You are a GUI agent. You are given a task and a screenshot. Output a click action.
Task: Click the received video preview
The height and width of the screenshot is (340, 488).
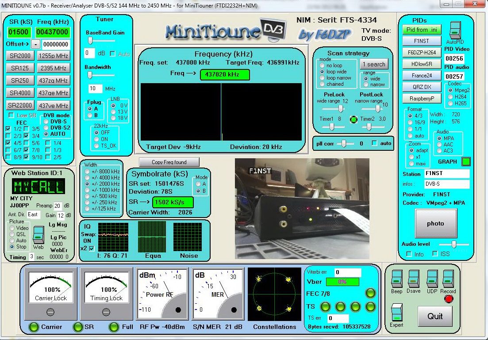302,209
